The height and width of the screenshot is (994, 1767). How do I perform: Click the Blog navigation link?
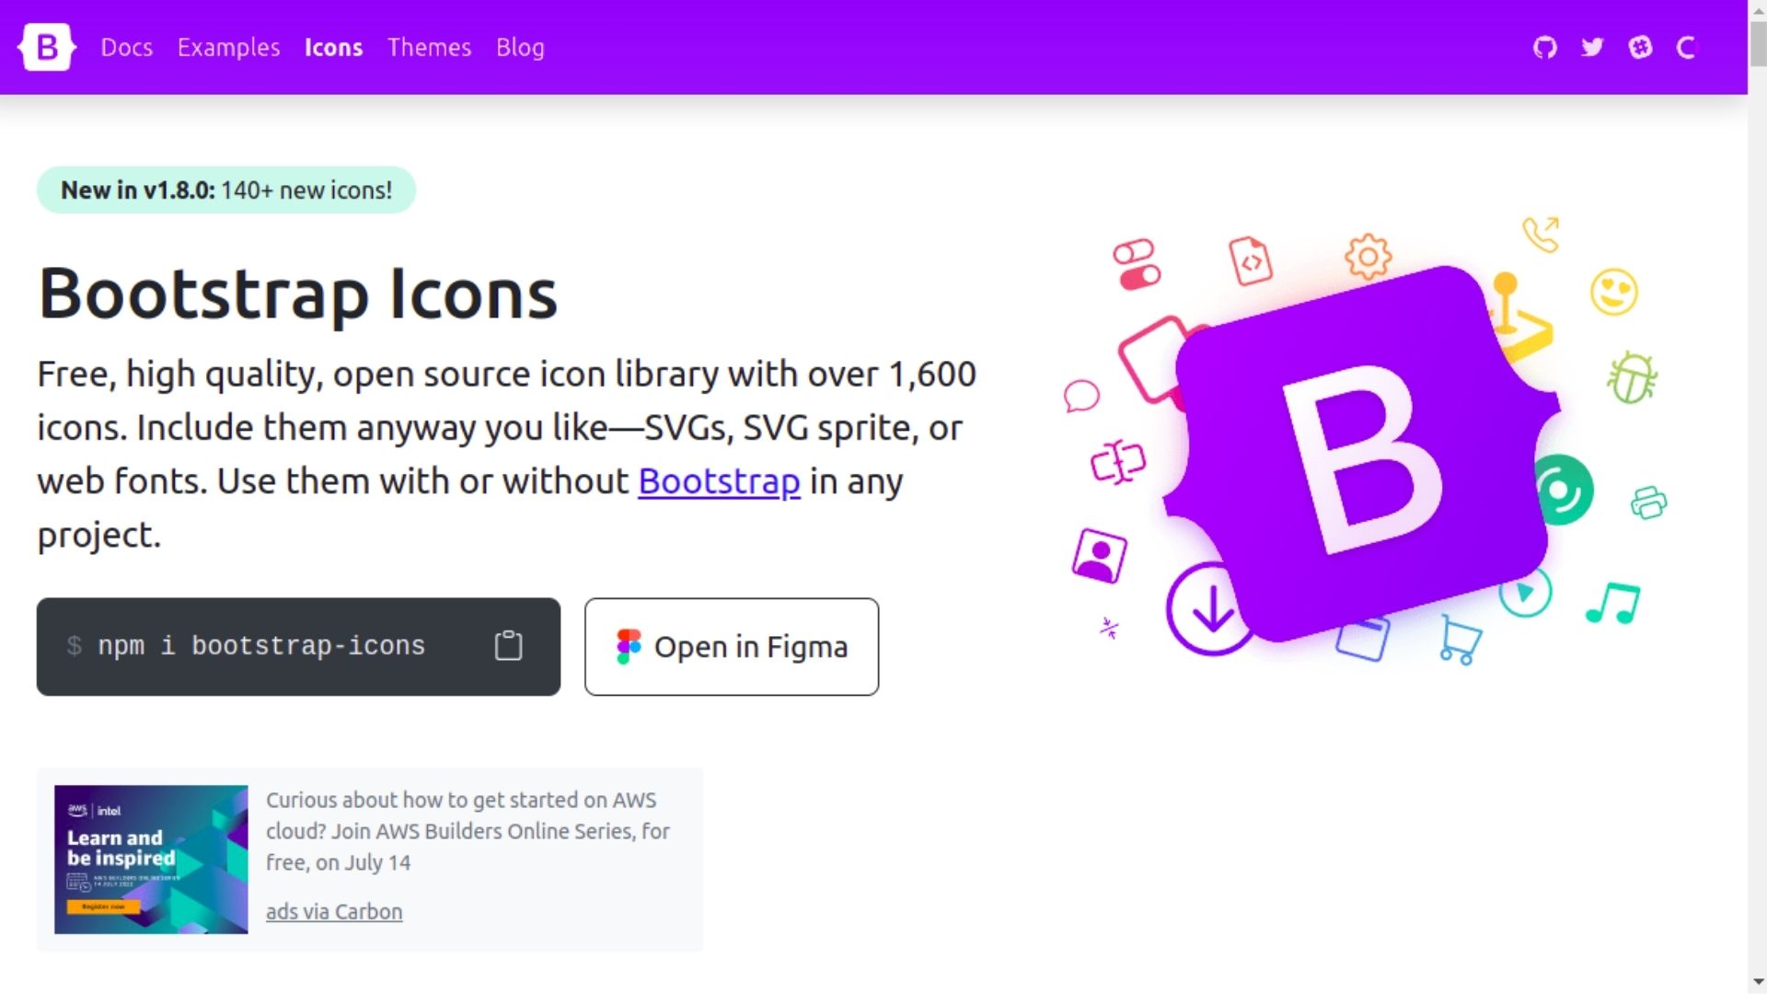point(521,46)
